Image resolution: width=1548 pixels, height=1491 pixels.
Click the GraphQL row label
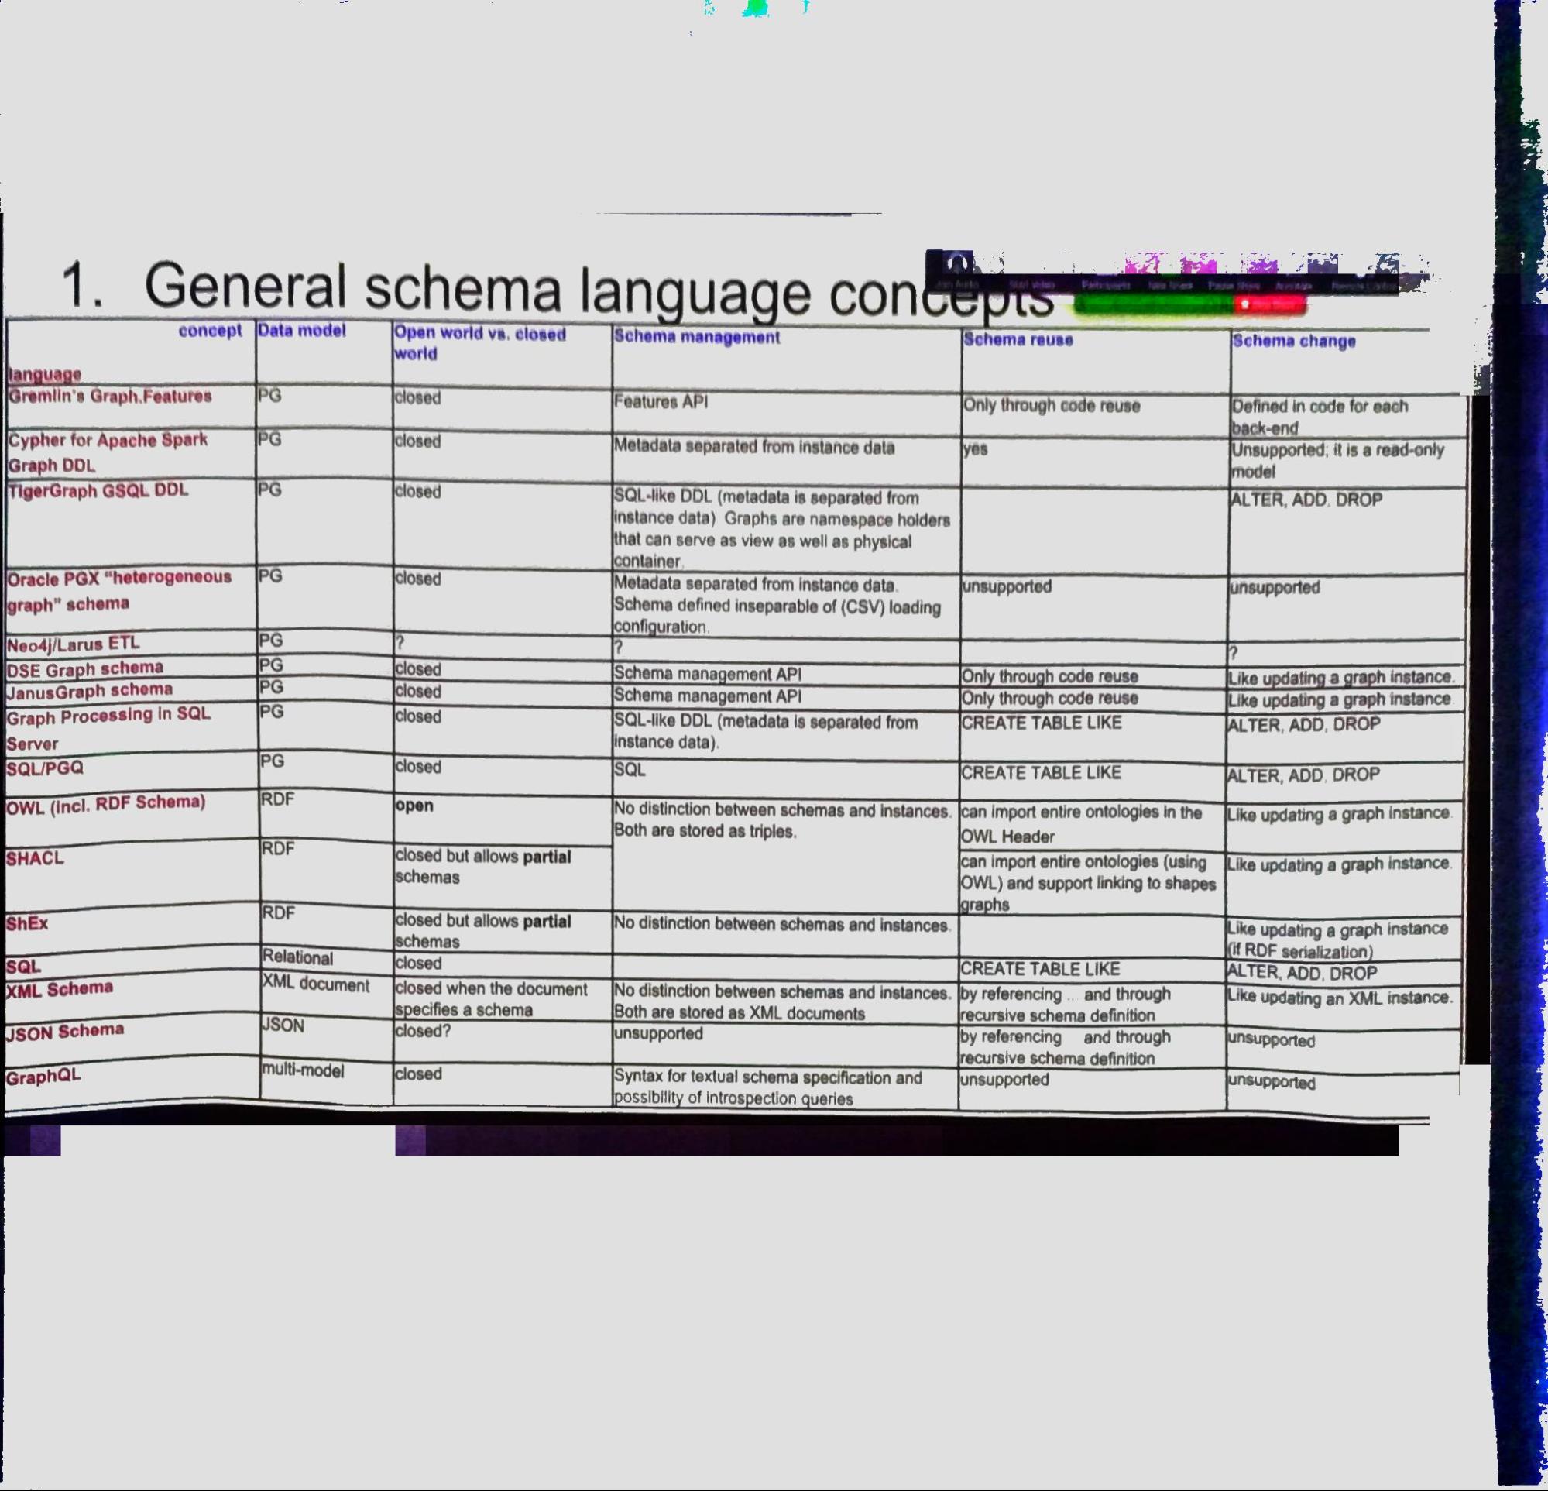pyautogui.click(x=43, y=1077)
